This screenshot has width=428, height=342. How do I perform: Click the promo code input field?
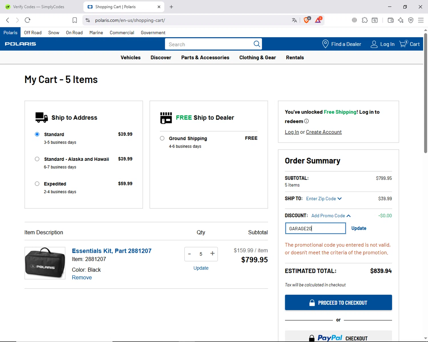[315, 228]
